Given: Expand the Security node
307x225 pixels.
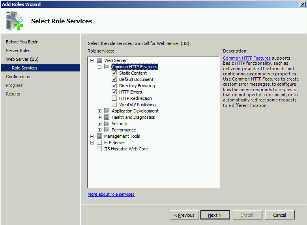Looking at the screenshot, I should (100, 124).
